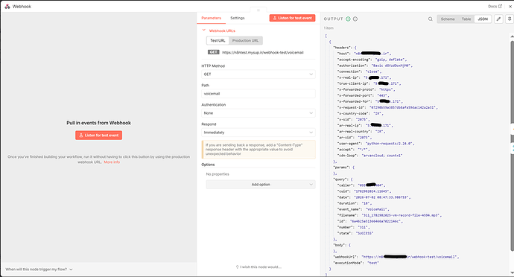Click the Webhook node icon in header

coord(7,7)
